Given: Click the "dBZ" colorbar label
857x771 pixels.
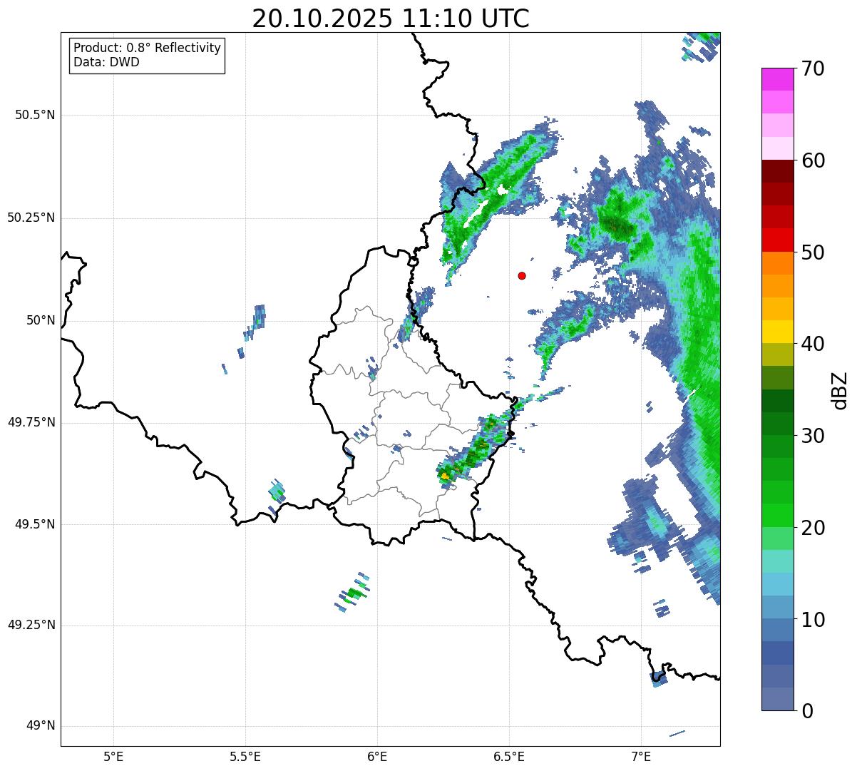Looking at the screenshot, I should [x=840, y=389].
